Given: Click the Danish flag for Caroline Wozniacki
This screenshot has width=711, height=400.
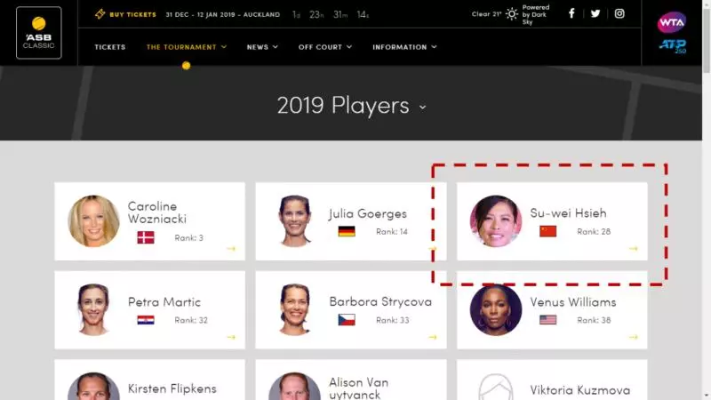Looking at the screenshot, I should click(146, 237).
